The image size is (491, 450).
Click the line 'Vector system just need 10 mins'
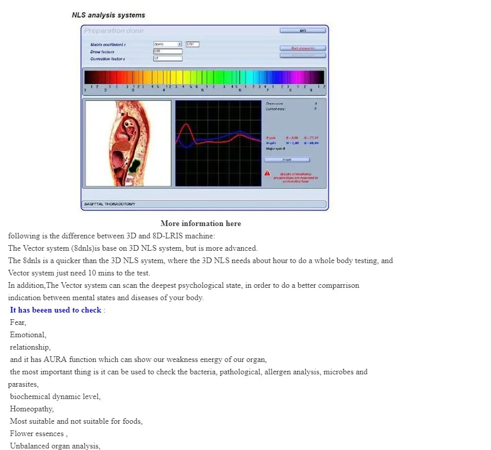click(x=79, y=273)
